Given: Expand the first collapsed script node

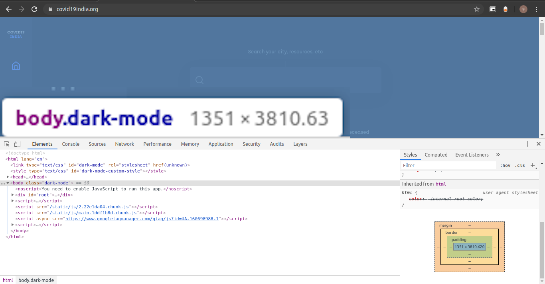Looking at the screenshot, I should pos(13,201).
